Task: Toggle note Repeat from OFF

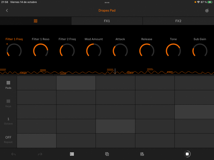Action: (x=8, y=139)
